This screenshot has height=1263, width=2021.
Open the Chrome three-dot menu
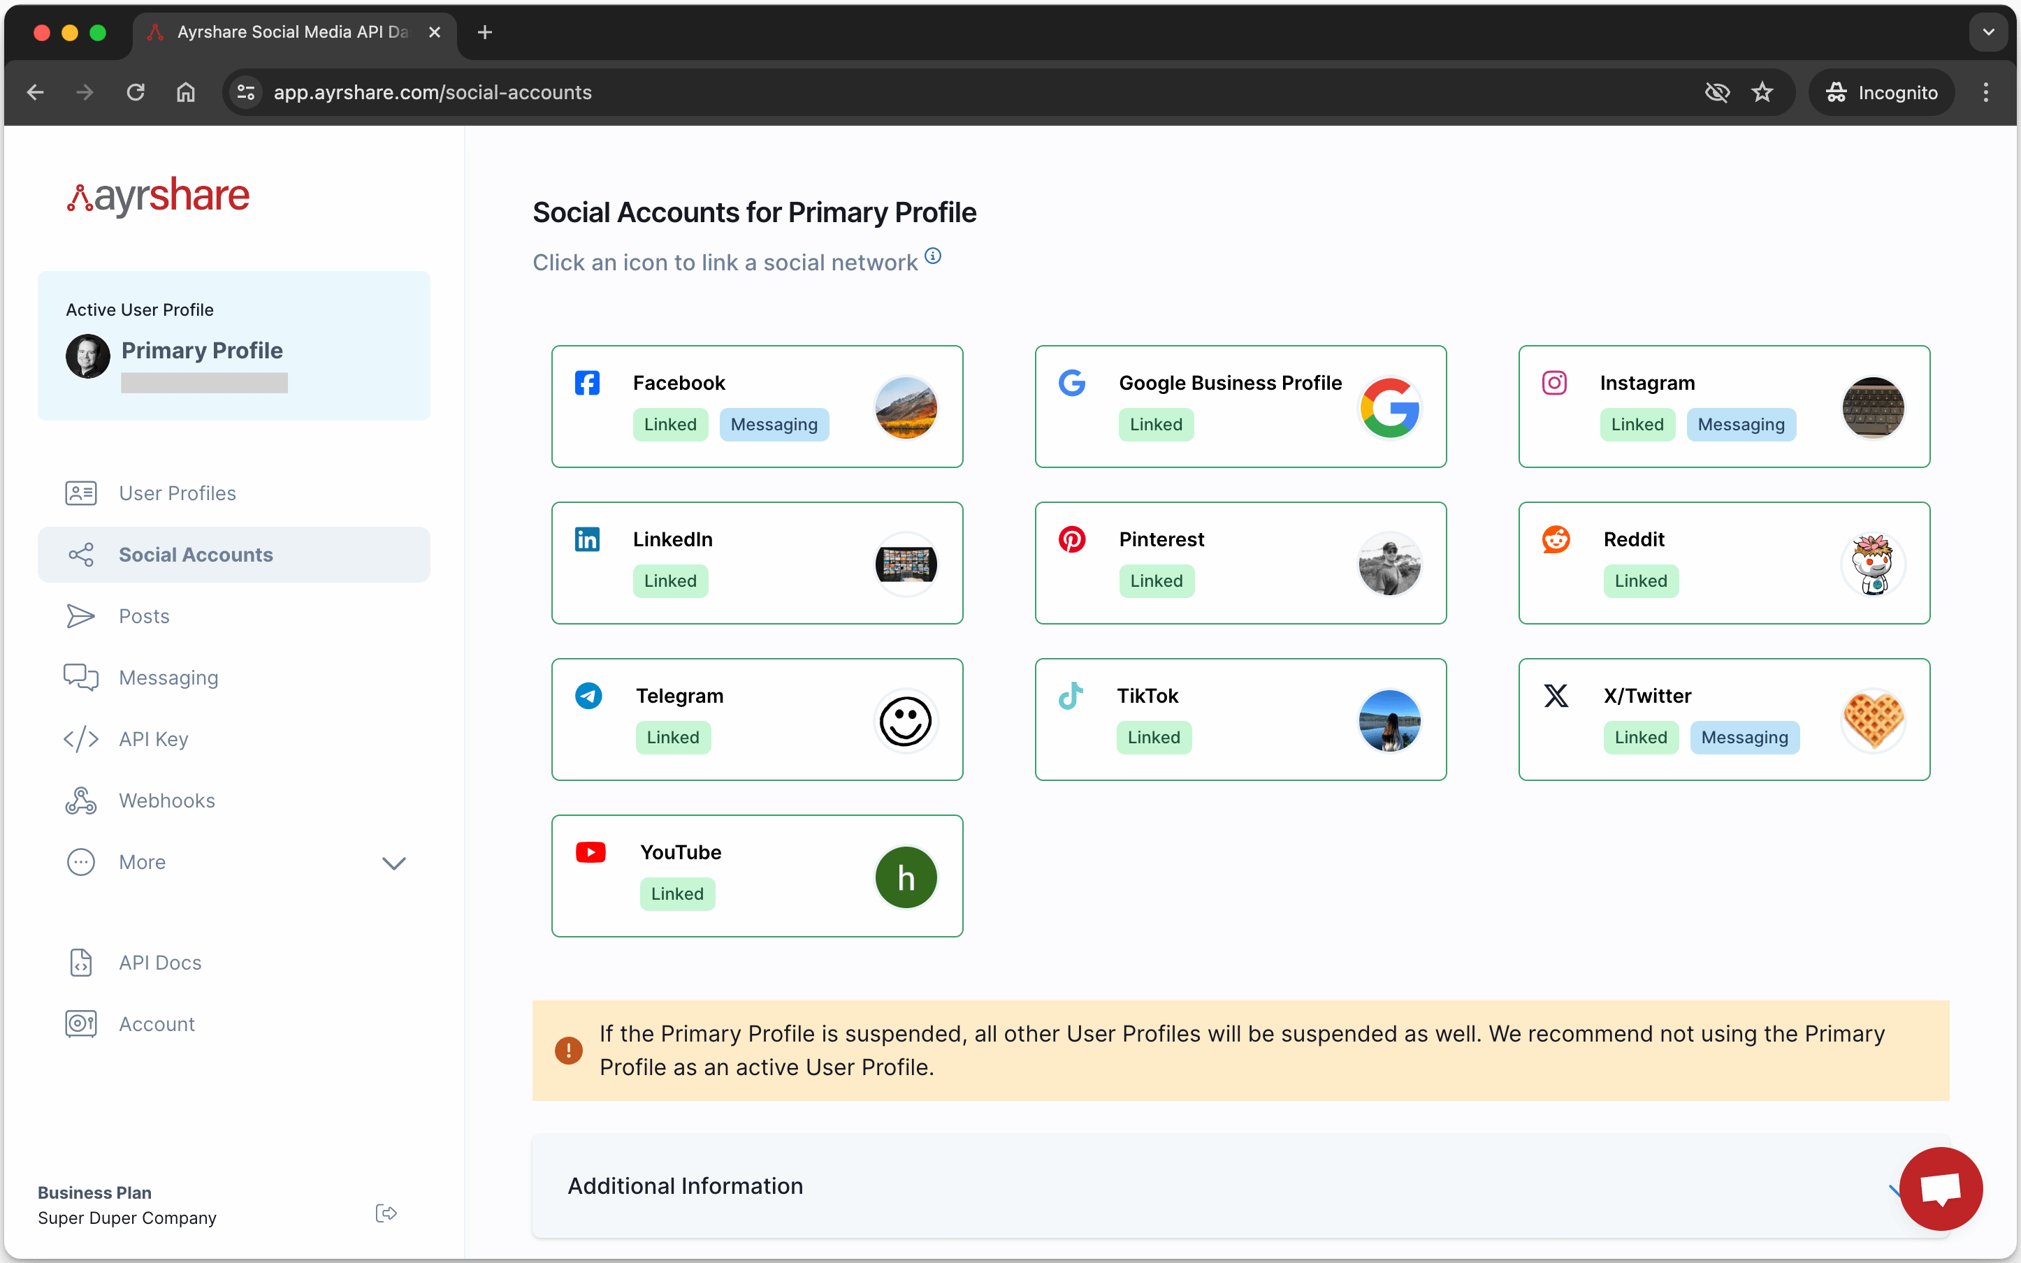point(1986,92)
